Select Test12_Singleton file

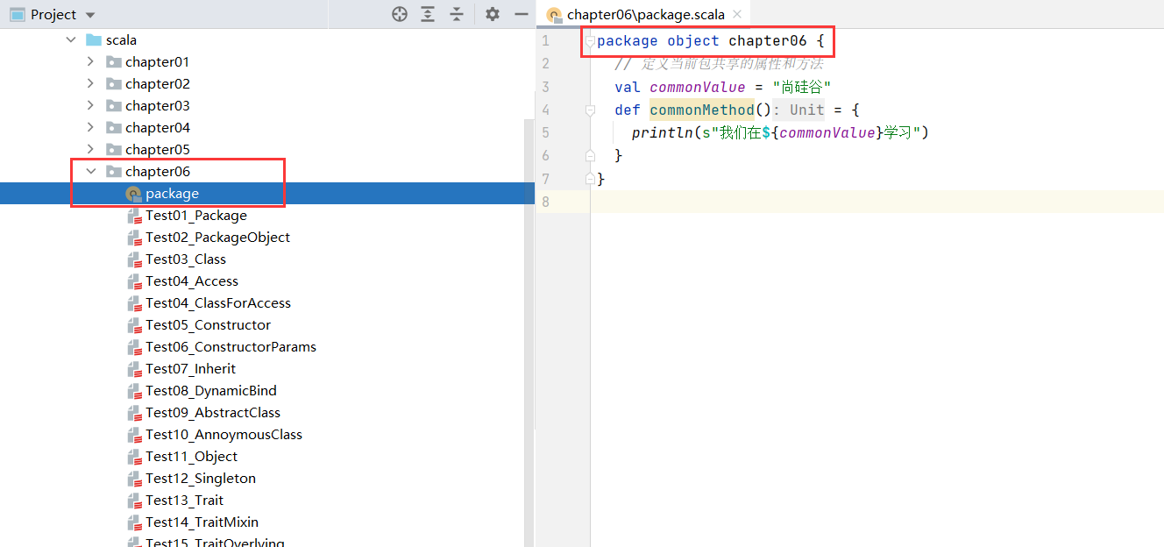coord(201,479)
